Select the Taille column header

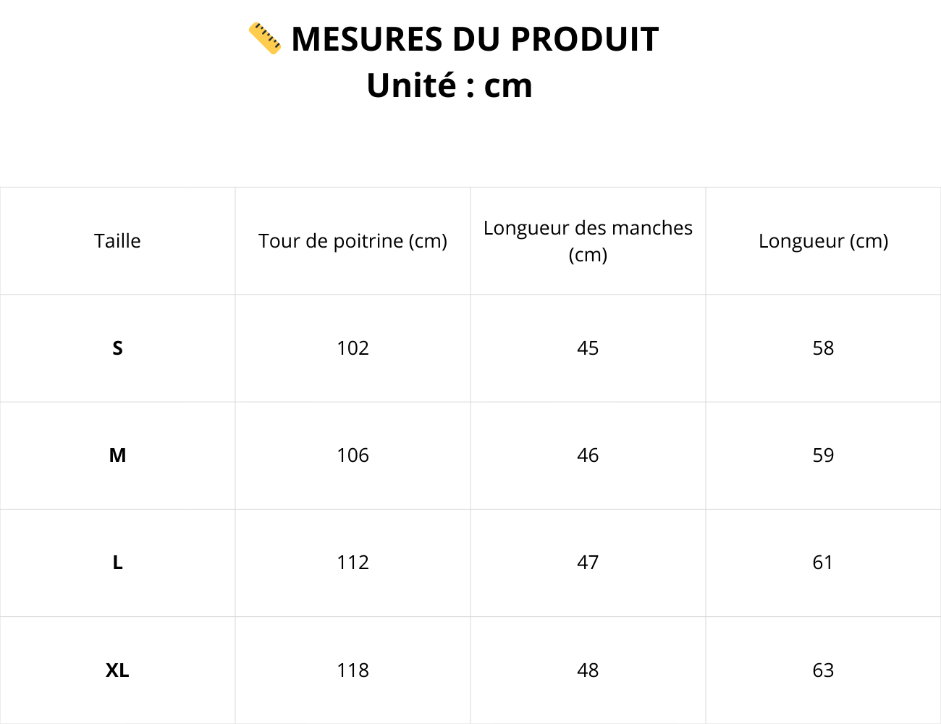coord(117,241)
